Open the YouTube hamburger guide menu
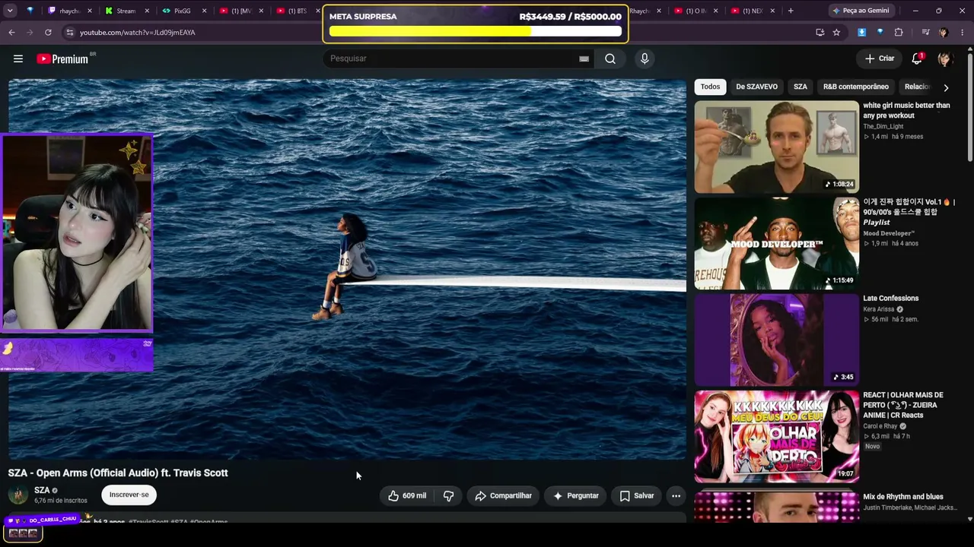 pyautogui.click(x=18, y=58)
